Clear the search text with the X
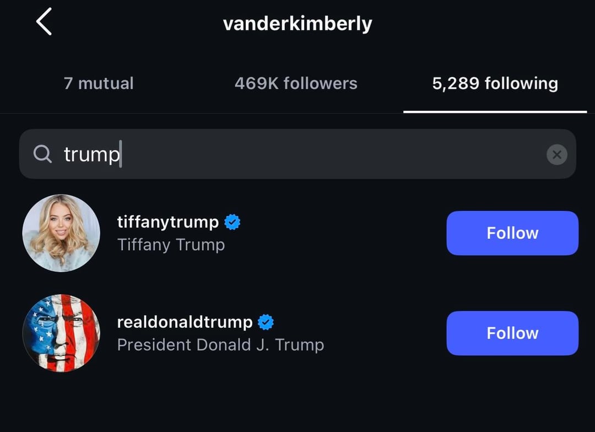Image resolution: width=595 pixels, height=432 pixels. pyautogui.click(x=556, y=155)
